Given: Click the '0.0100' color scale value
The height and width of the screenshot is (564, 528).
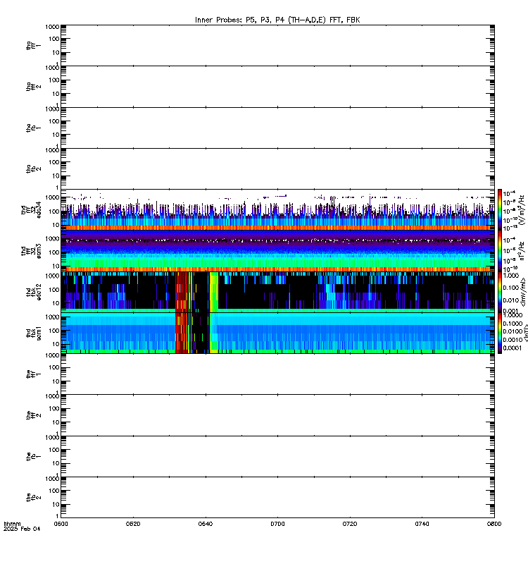Looking at the screenshot, I should pyautogui.click(x=513, y=331).
